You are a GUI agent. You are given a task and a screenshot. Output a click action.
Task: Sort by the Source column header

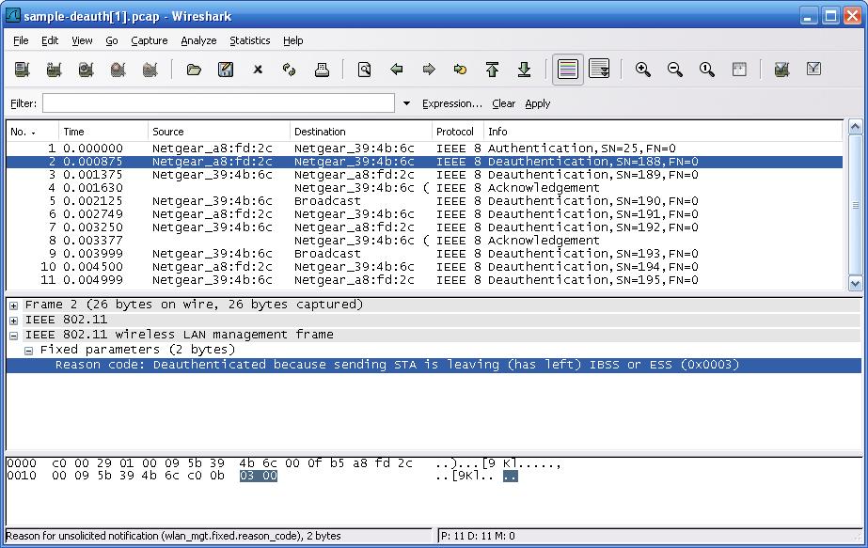point(219,132)
